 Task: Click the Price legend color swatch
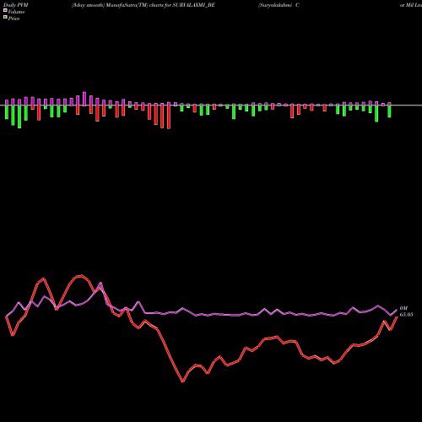tap(5, 18)
